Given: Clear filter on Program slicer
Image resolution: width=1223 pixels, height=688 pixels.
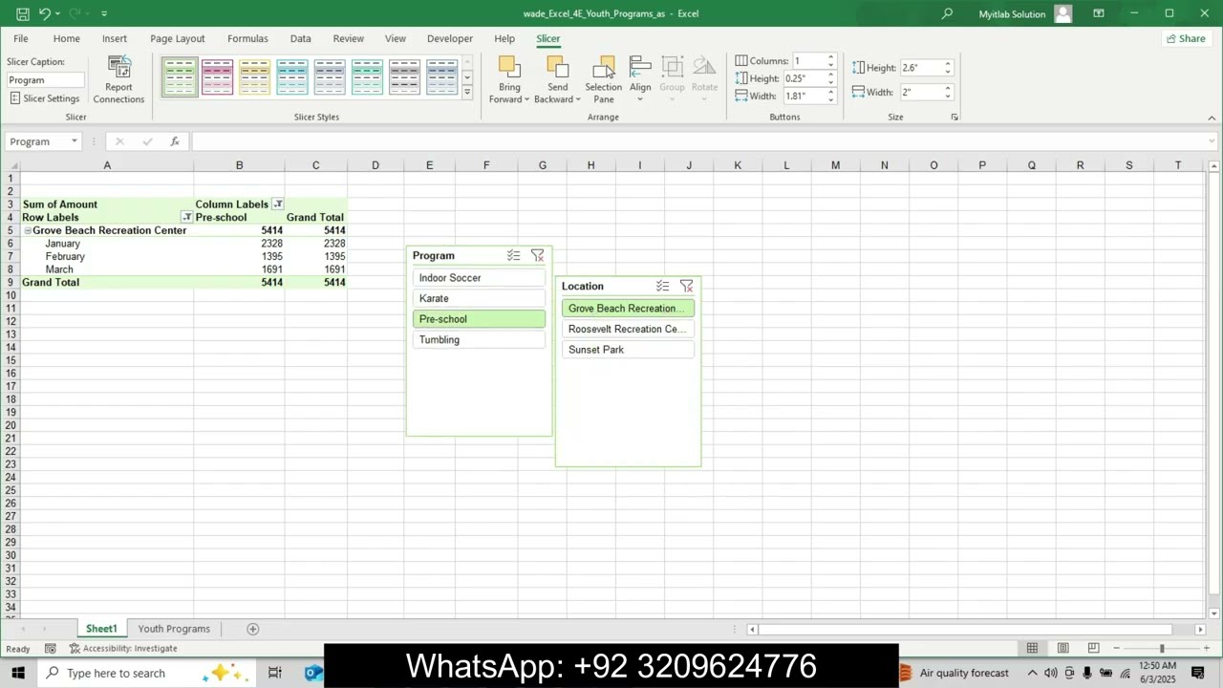Looking at the screenshot, I should coord(537,255).
